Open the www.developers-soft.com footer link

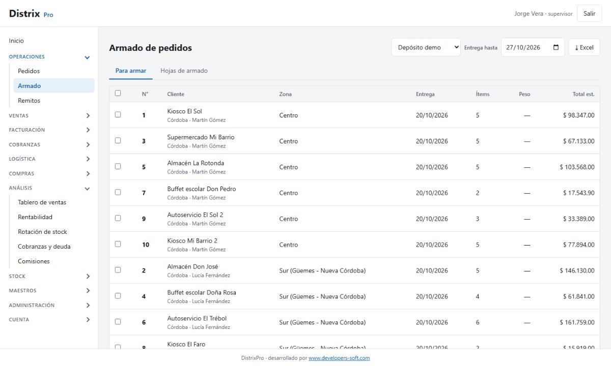click(x=339, y=358)
